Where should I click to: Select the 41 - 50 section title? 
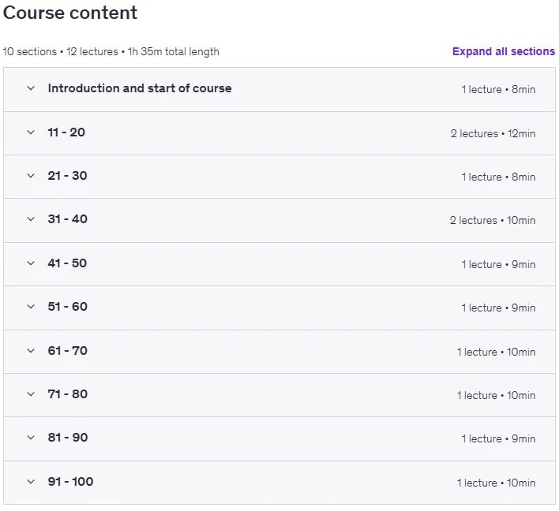[67, 263]
